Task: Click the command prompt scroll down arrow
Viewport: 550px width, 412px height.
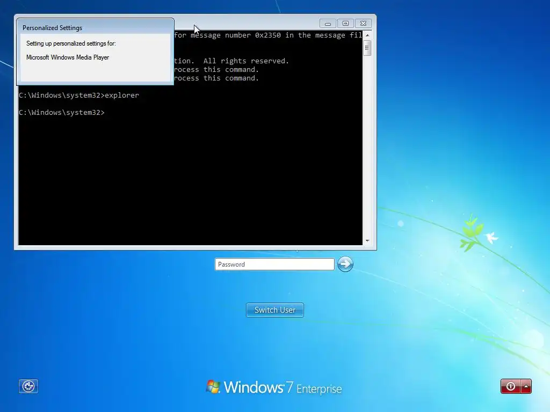Action: tap(367, 241)
